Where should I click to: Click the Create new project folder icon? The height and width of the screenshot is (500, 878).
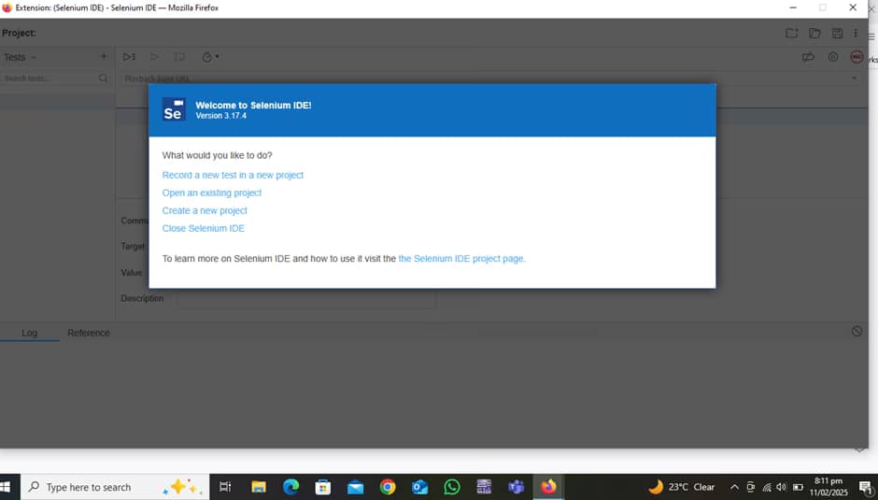point(791,33)
